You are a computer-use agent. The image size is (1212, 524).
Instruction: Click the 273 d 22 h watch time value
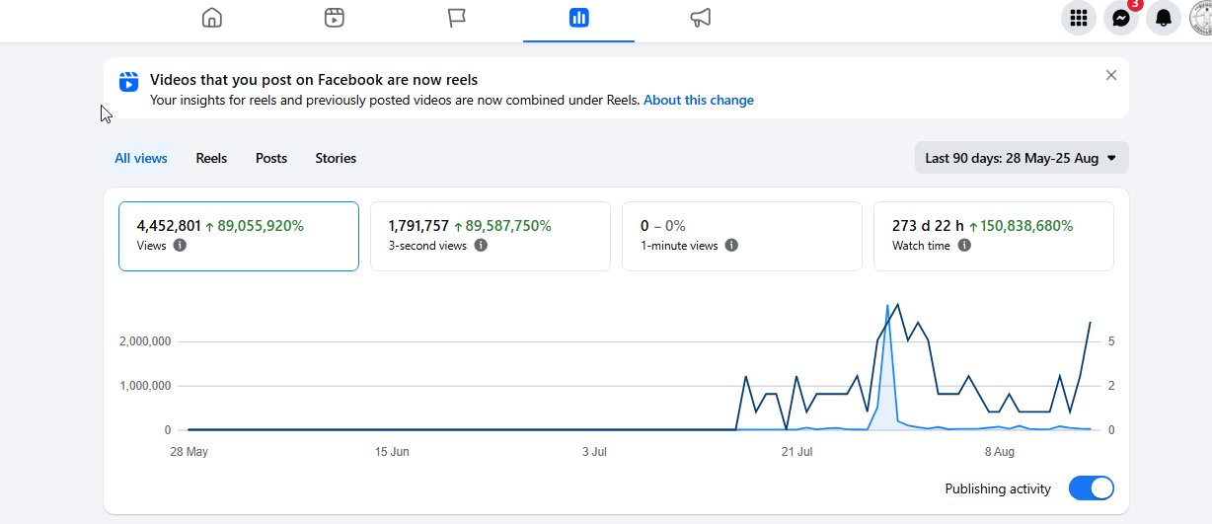[928, 226]
